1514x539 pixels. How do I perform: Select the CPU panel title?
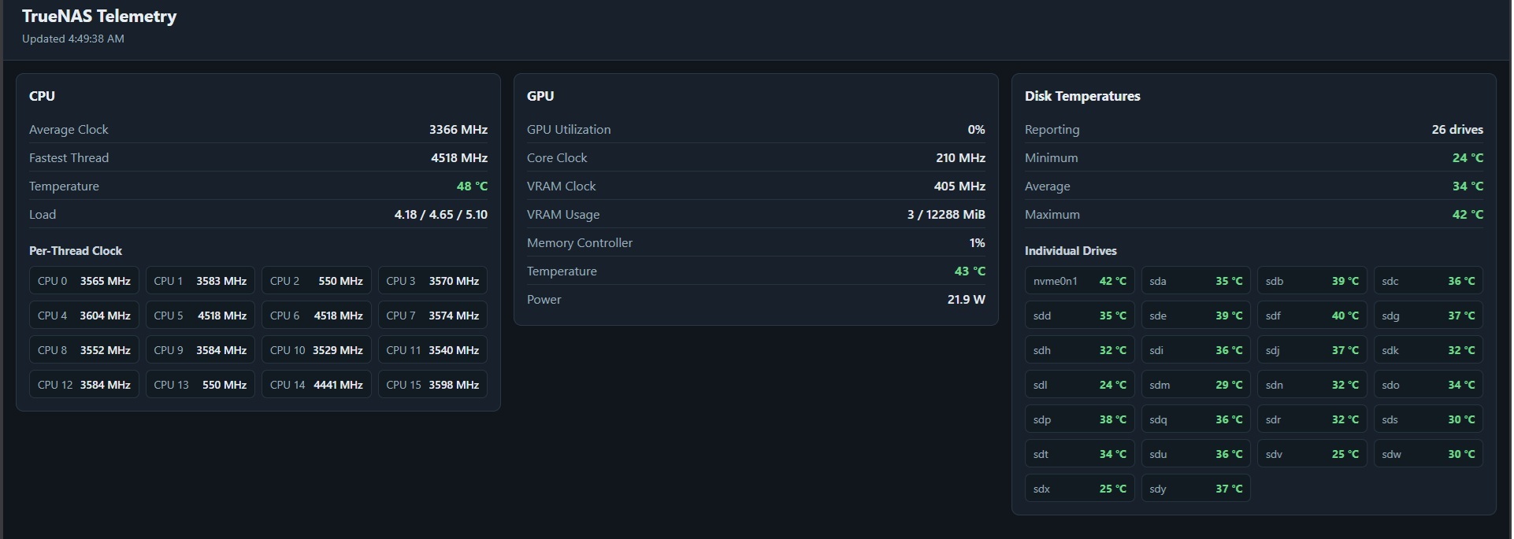coord(42,96)
